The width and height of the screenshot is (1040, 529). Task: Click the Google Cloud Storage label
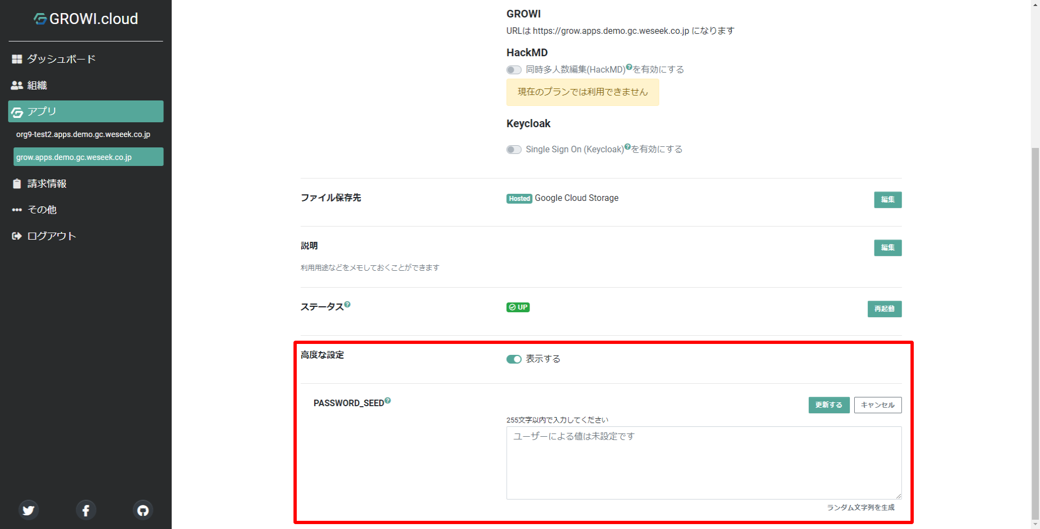577,198
